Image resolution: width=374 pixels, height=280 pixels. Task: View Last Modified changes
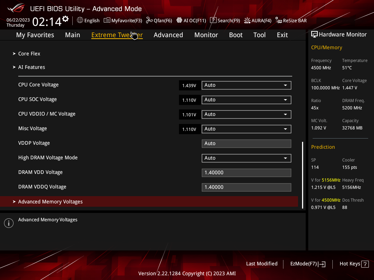262,264
